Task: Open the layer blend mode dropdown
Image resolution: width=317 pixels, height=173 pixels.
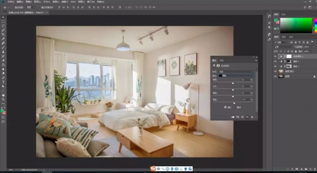Action: 283,47
